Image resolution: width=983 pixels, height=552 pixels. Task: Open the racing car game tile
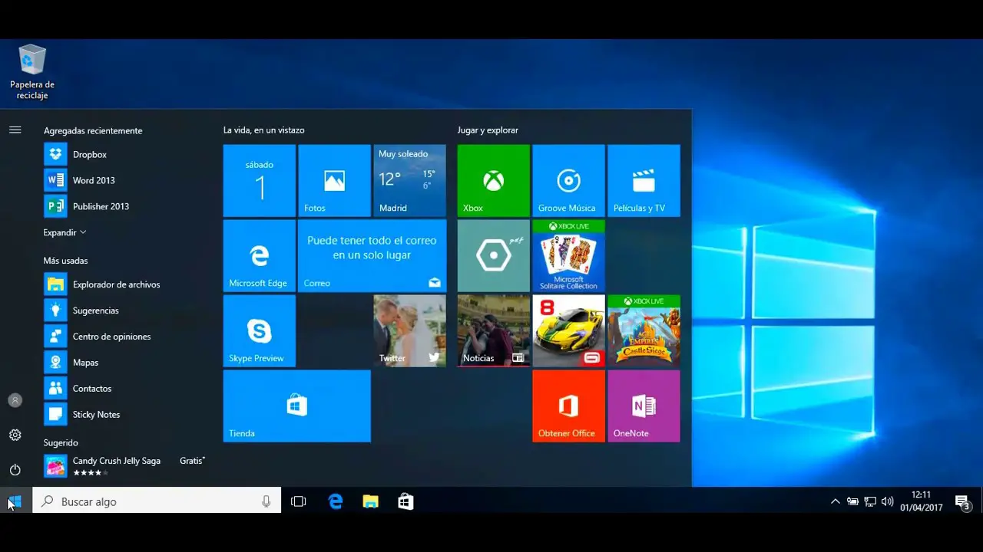coord(568,331)
